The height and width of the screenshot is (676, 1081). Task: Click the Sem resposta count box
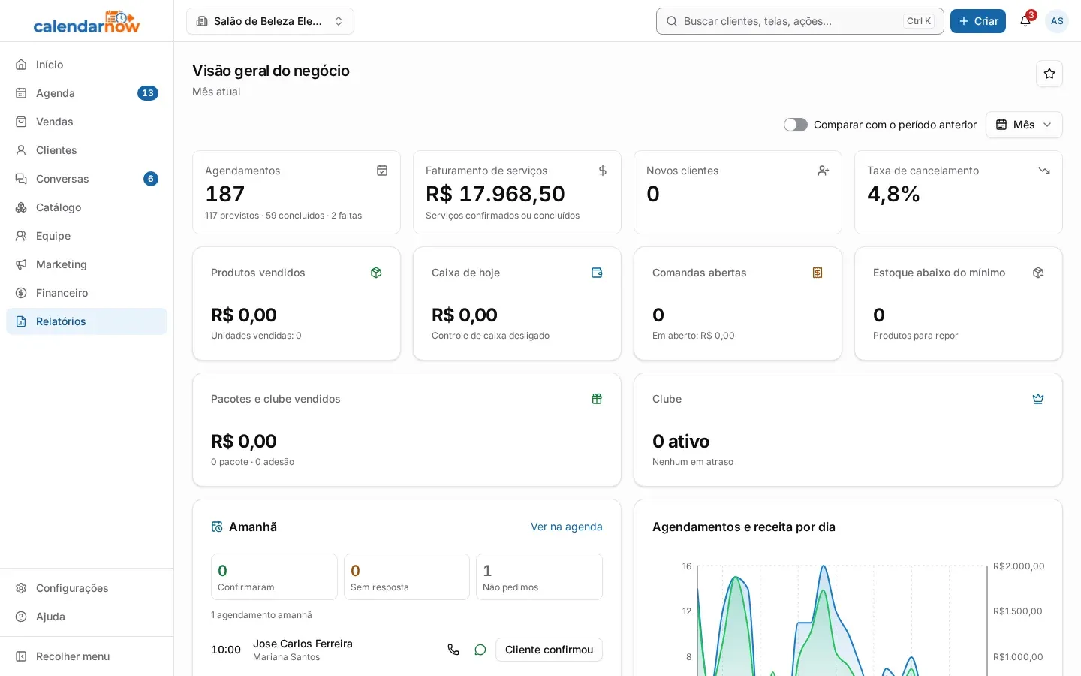pos(407,577)
